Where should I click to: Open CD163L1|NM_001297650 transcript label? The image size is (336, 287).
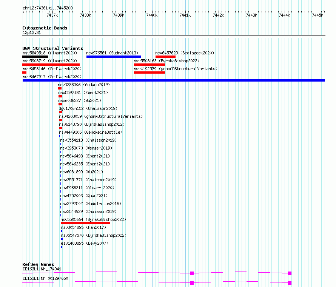pyautogui.click(x=45, y=278)
